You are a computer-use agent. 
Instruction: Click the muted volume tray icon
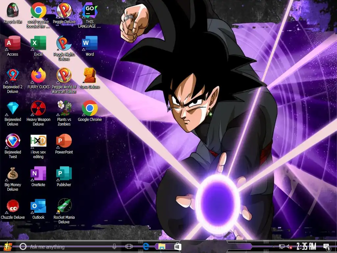tap(289, 247)
